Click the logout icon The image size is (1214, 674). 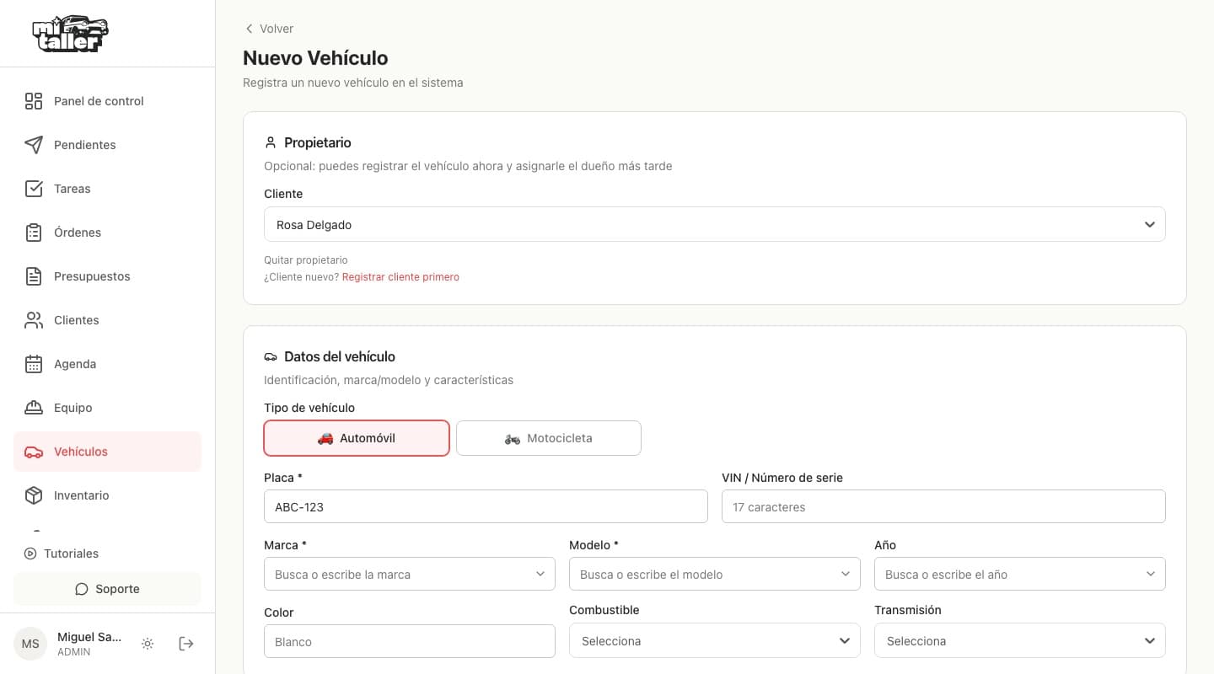click(186, 644)
